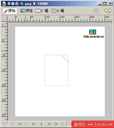Open the 预览 (Preview) tab
The height and width of the screenshot is (128, 114).
(27, 11)
